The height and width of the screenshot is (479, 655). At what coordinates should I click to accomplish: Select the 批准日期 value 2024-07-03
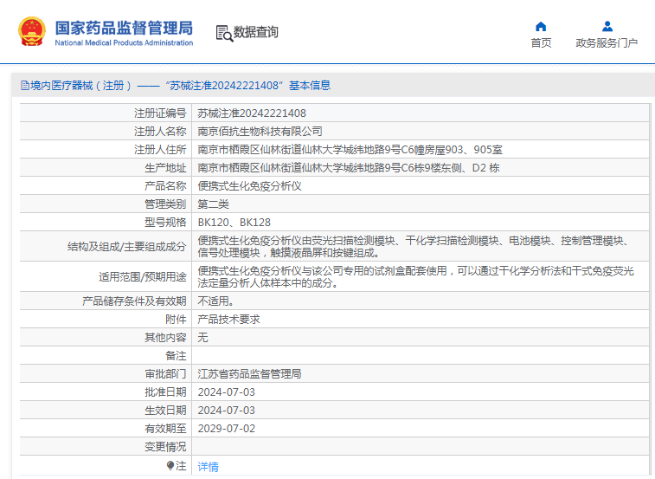click(226, 392)
